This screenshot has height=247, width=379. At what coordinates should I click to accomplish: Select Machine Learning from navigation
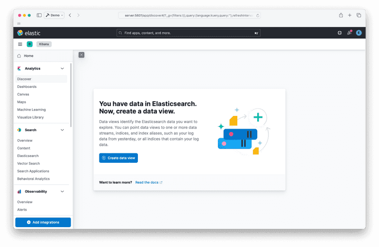31,110
